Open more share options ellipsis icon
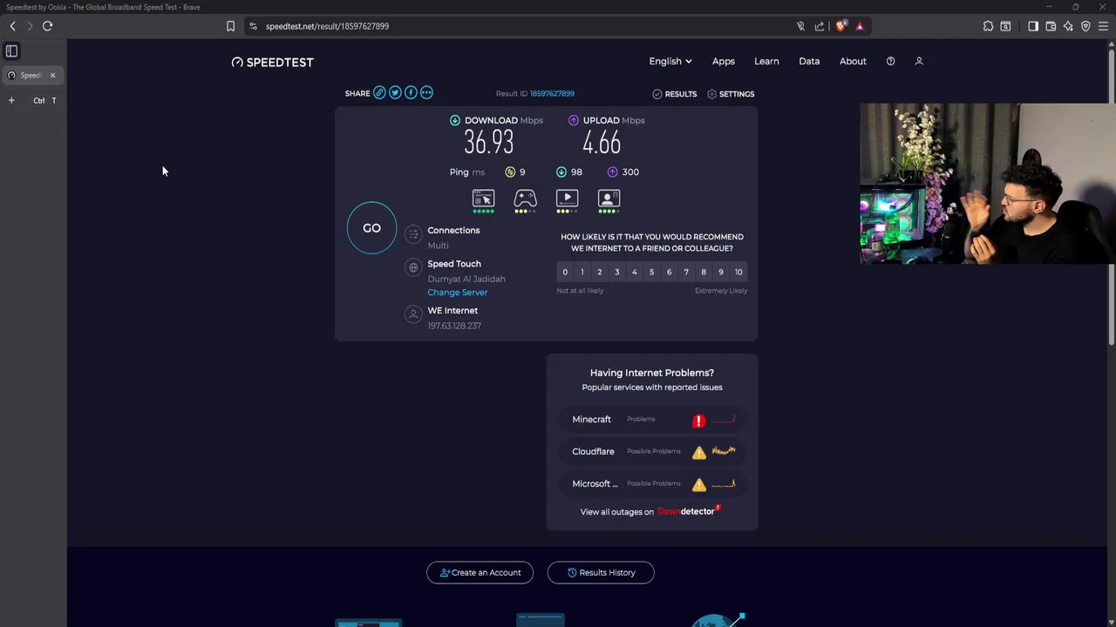 click(x=426, y=92)
